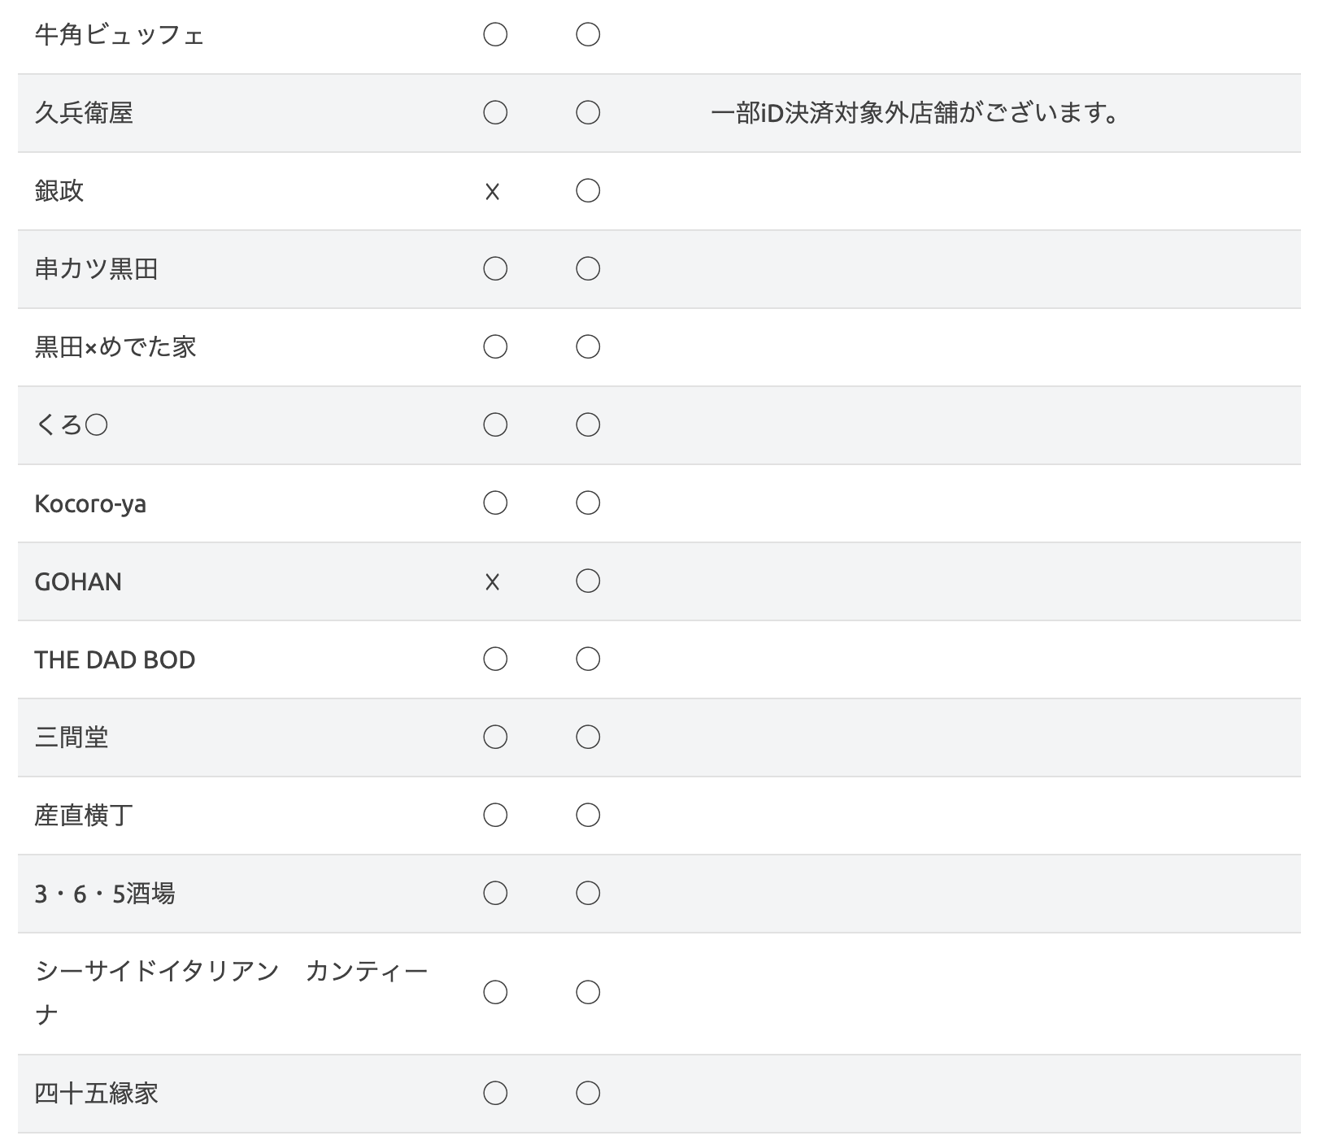Click the second circle in 産直横丁 row
Image resolution: width=1327 pixels, height=1140 pixels.
tap(588, 816)
